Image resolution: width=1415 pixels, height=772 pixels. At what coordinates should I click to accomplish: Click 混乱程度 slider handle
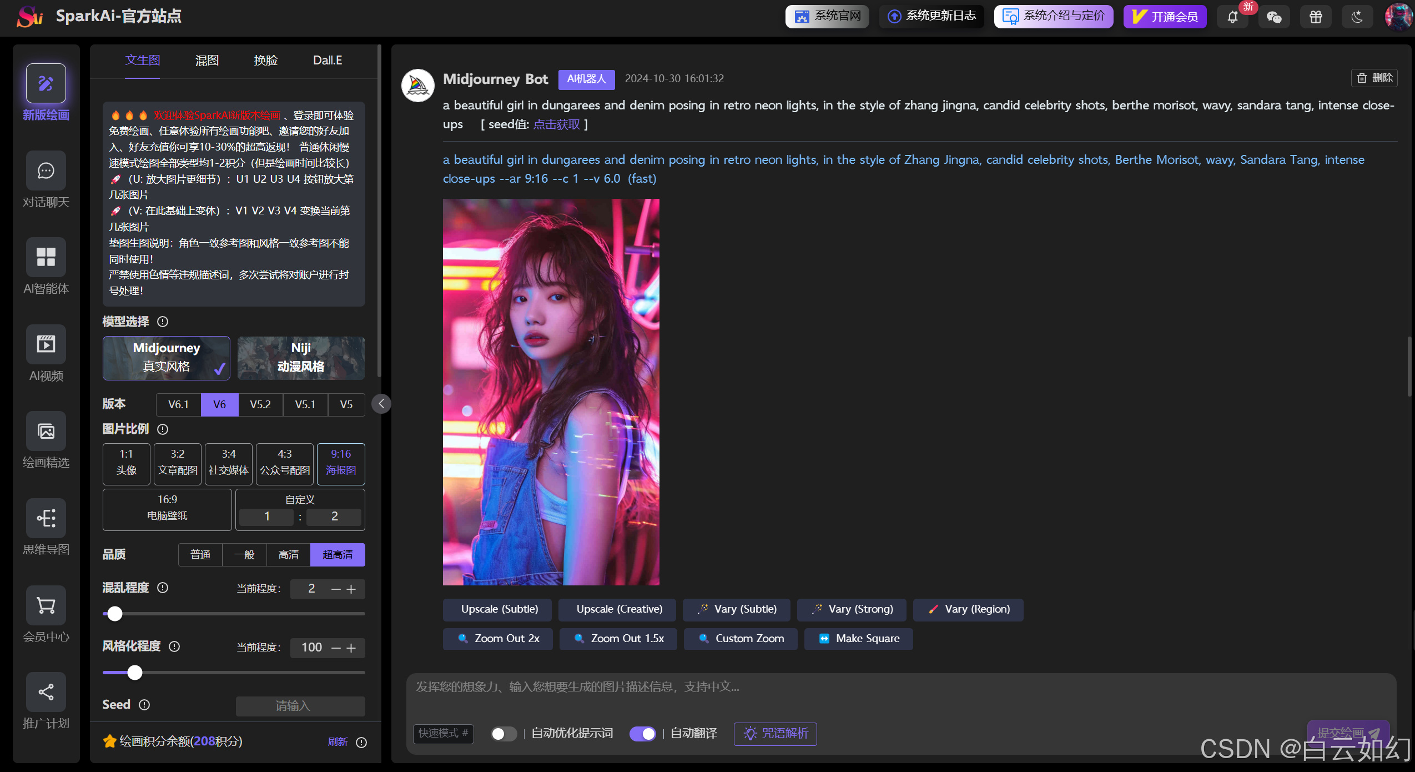pos(115,614)
